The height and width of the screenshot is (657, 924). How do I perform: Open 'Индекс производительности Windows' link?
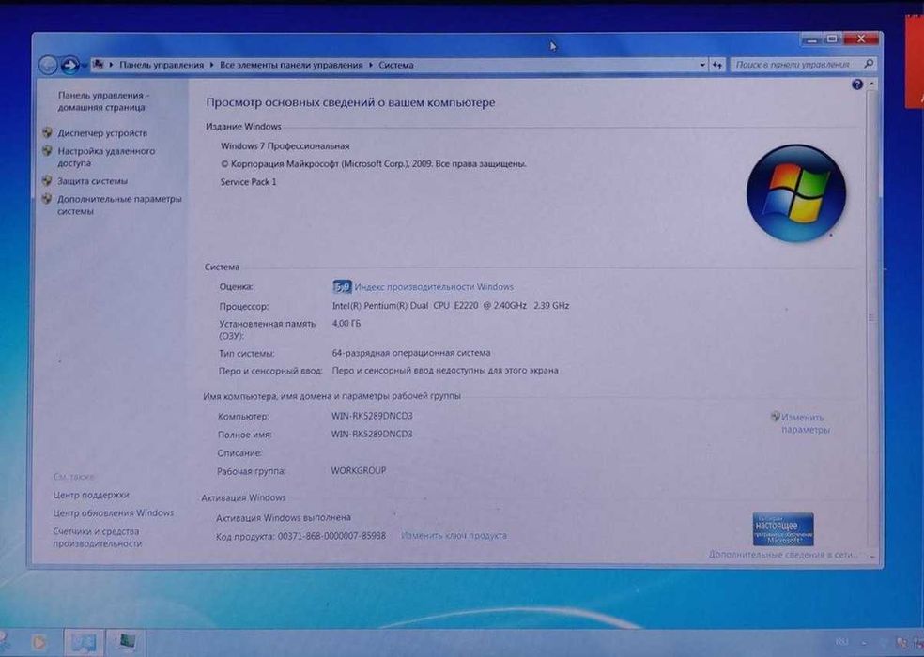coord(434,287)
